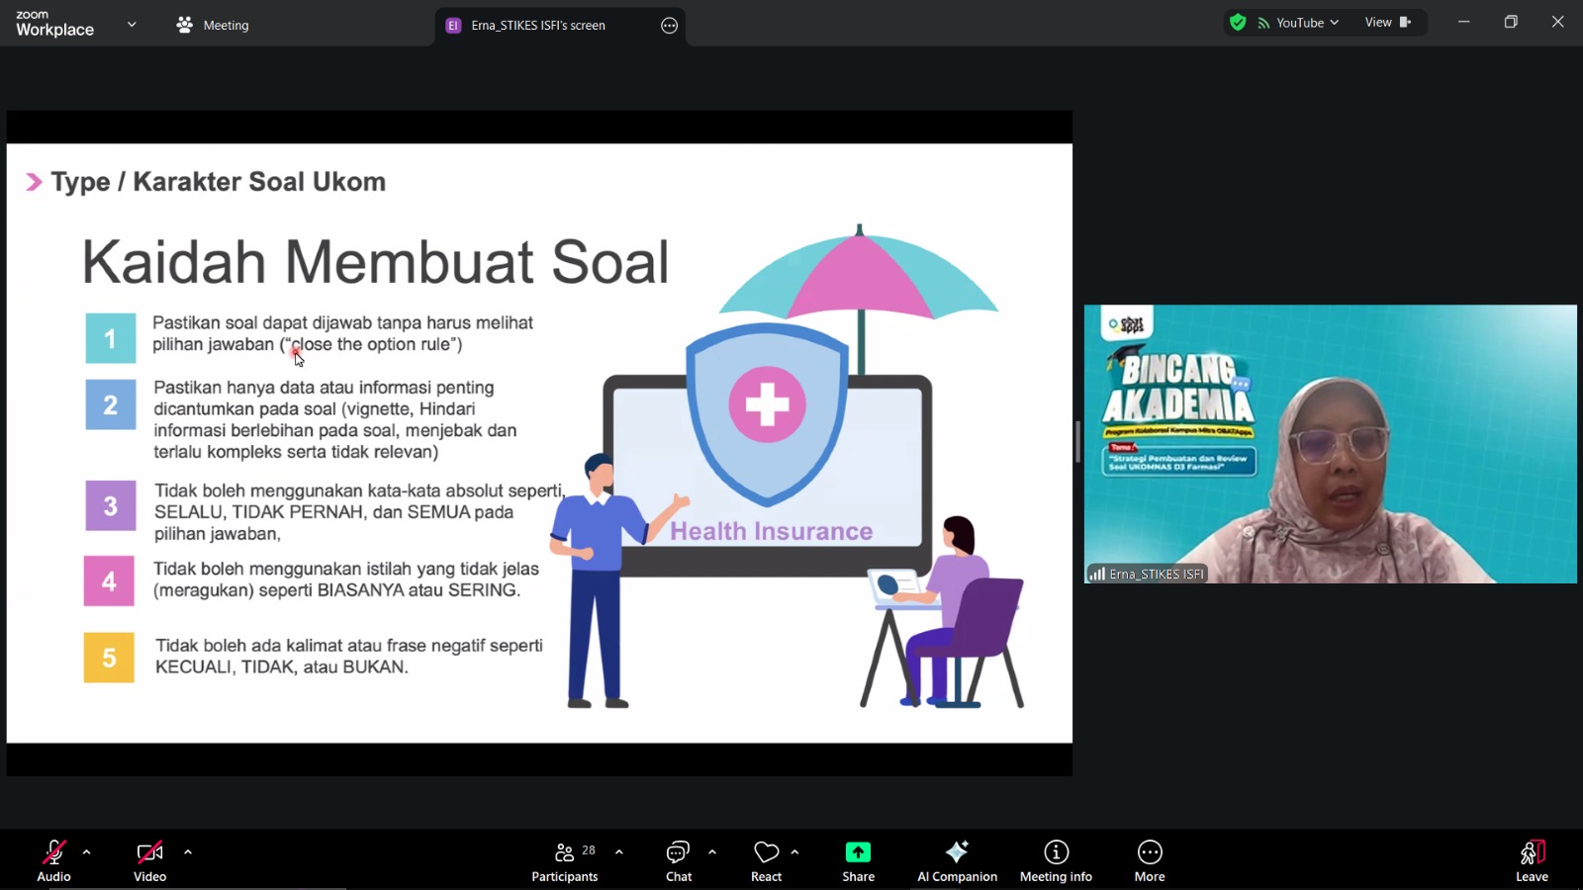Open the Zoom Workplace dropdown menu
1583x890 pixels.
click(x=132, y=25)
